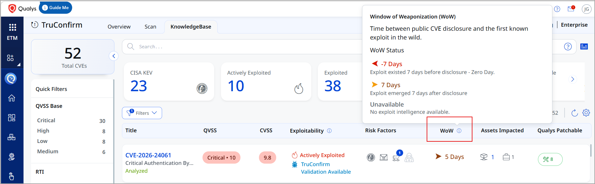Select the Actively Exploited card
The height and width of the screenshot is (184, 595).
pos(266,81)
